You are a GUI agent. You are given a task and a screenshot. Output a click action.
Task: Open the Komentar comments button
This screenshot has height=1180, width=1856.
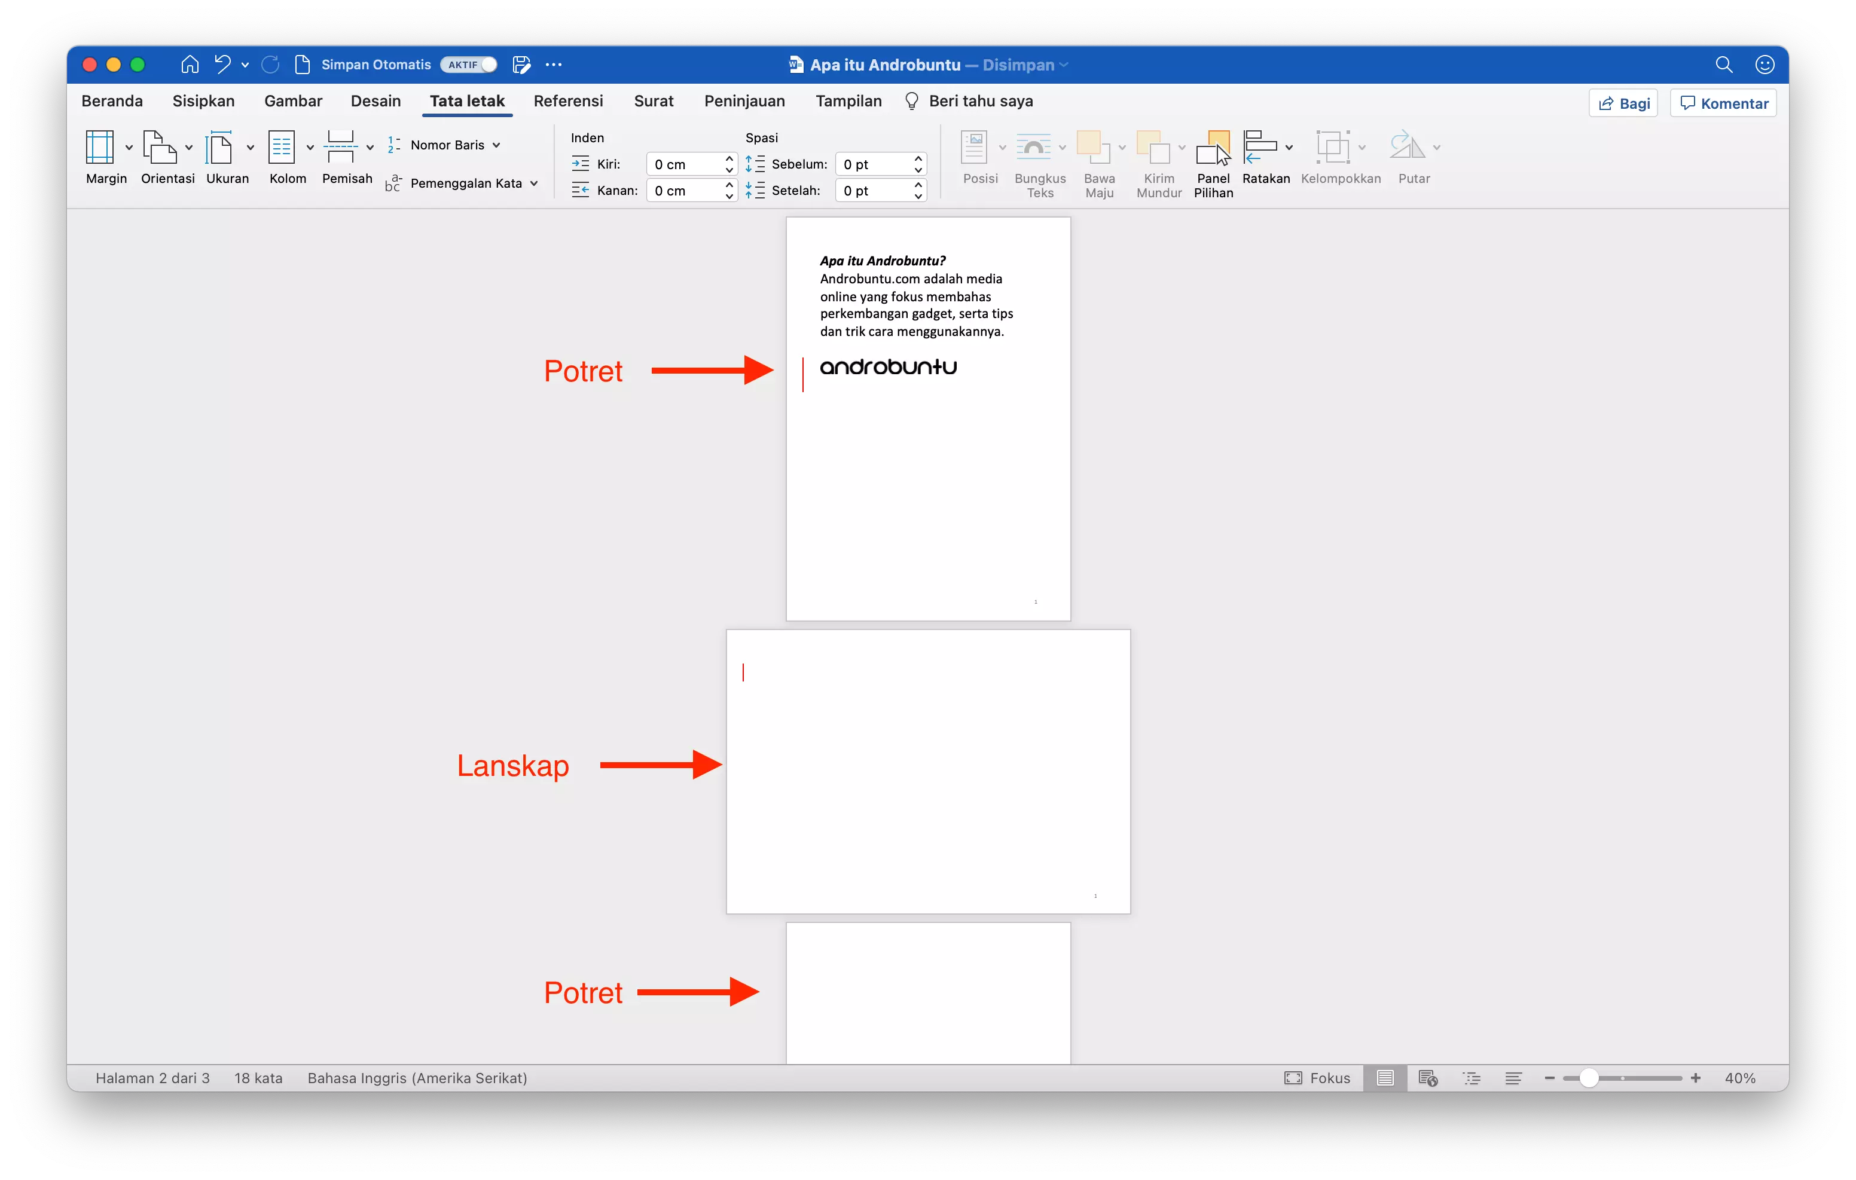point(1723,102)
